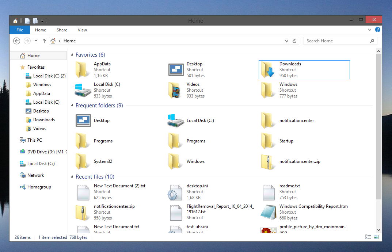The height and width of the screenshot is (252, 392).
Task: Collapse the Favorites (6) group
Action: [72, 55]
